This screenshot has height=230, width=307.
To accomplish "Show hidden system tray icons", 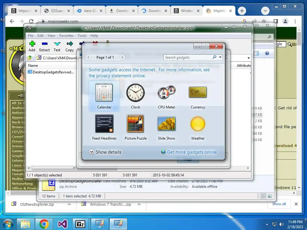I will [267, 224].
